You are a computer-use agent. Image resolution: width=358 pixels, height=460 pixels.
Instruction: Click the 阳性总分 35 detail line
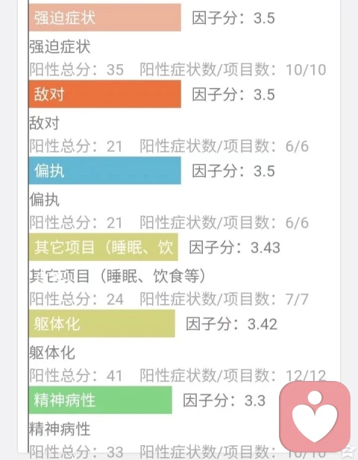click(x=77, y=70)
